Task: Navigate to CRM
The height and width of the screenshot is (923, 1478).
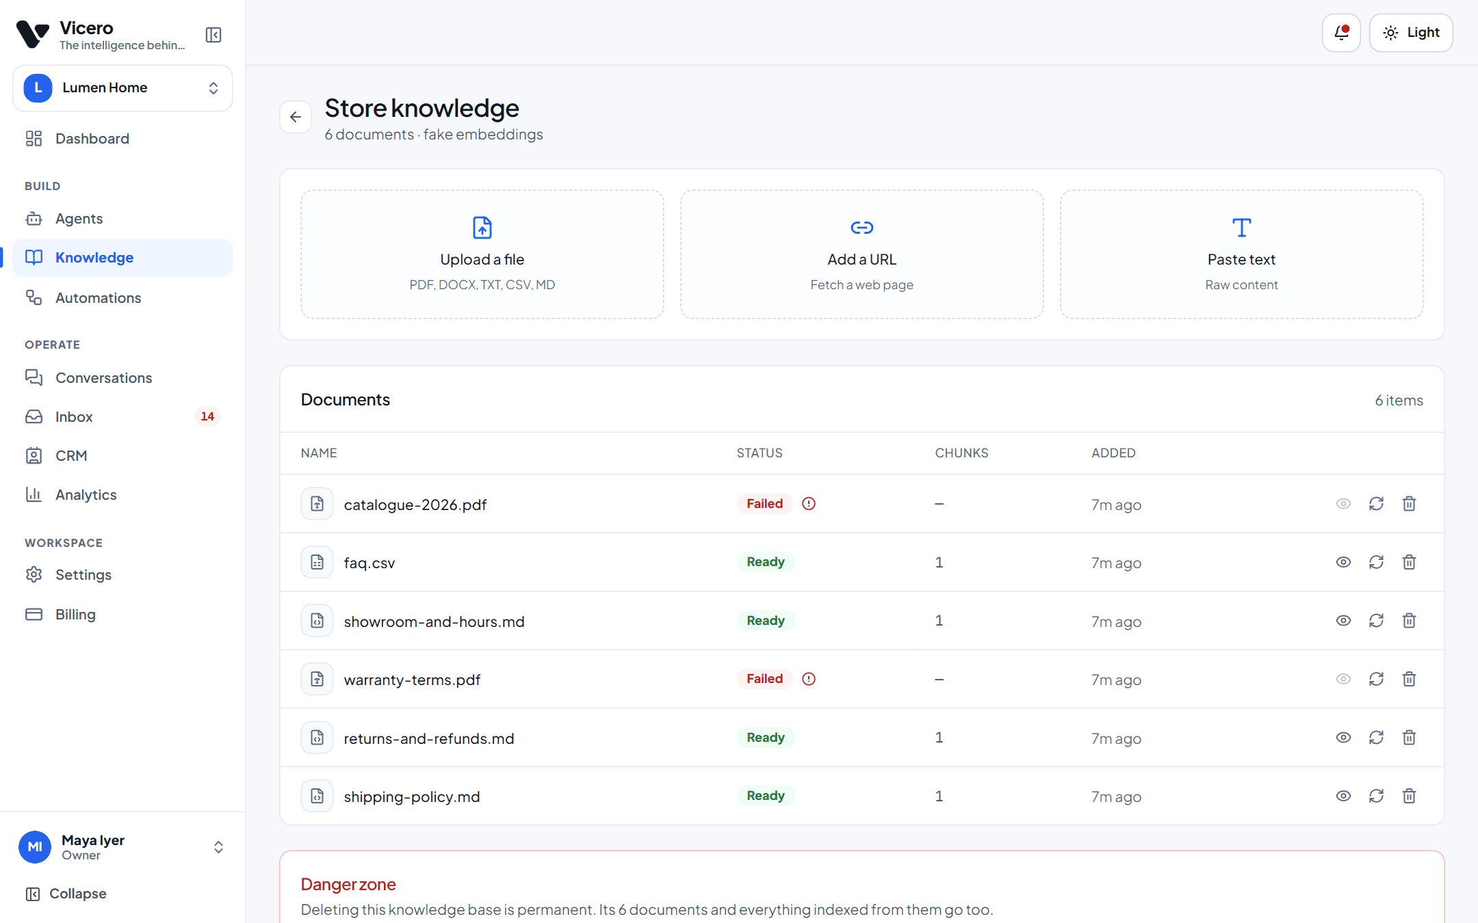Action: (x=122, y=456)
